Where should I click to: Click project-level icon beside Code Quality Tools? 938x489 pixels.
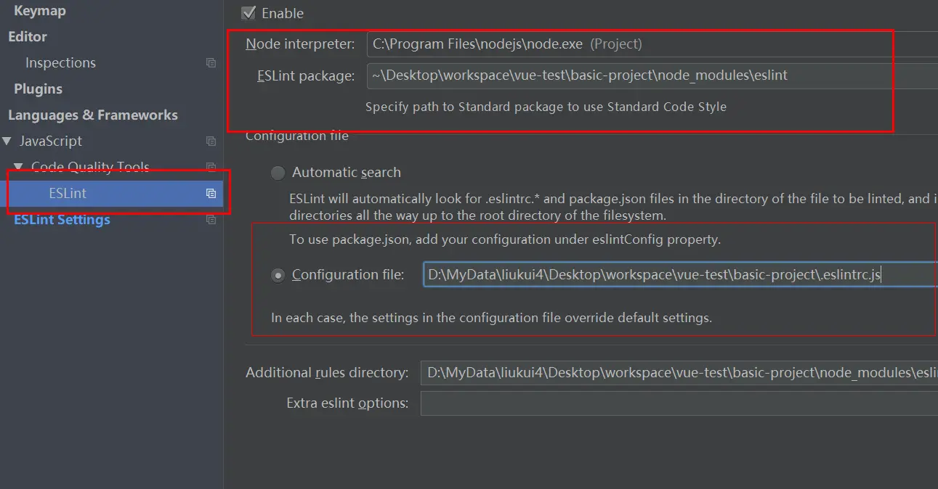211,168
